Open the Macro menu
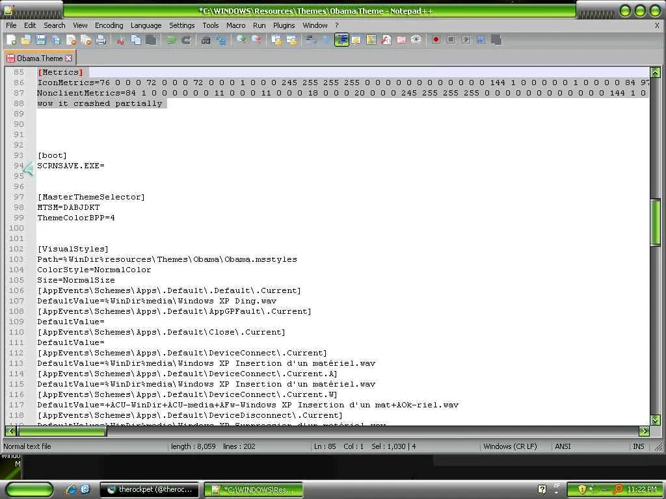Viewport: 666px width, 499px height. 235,25
